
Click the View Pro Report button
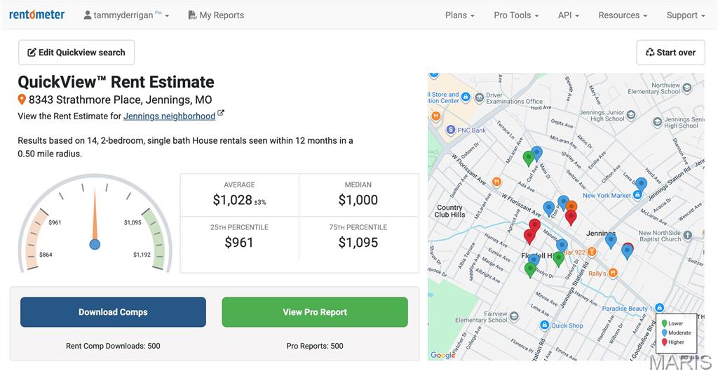(315, 312)
